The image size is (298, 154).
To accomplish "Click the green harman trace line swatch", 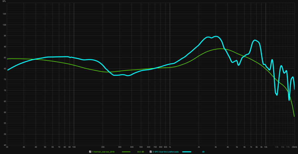I will click(x=126, y=152).
